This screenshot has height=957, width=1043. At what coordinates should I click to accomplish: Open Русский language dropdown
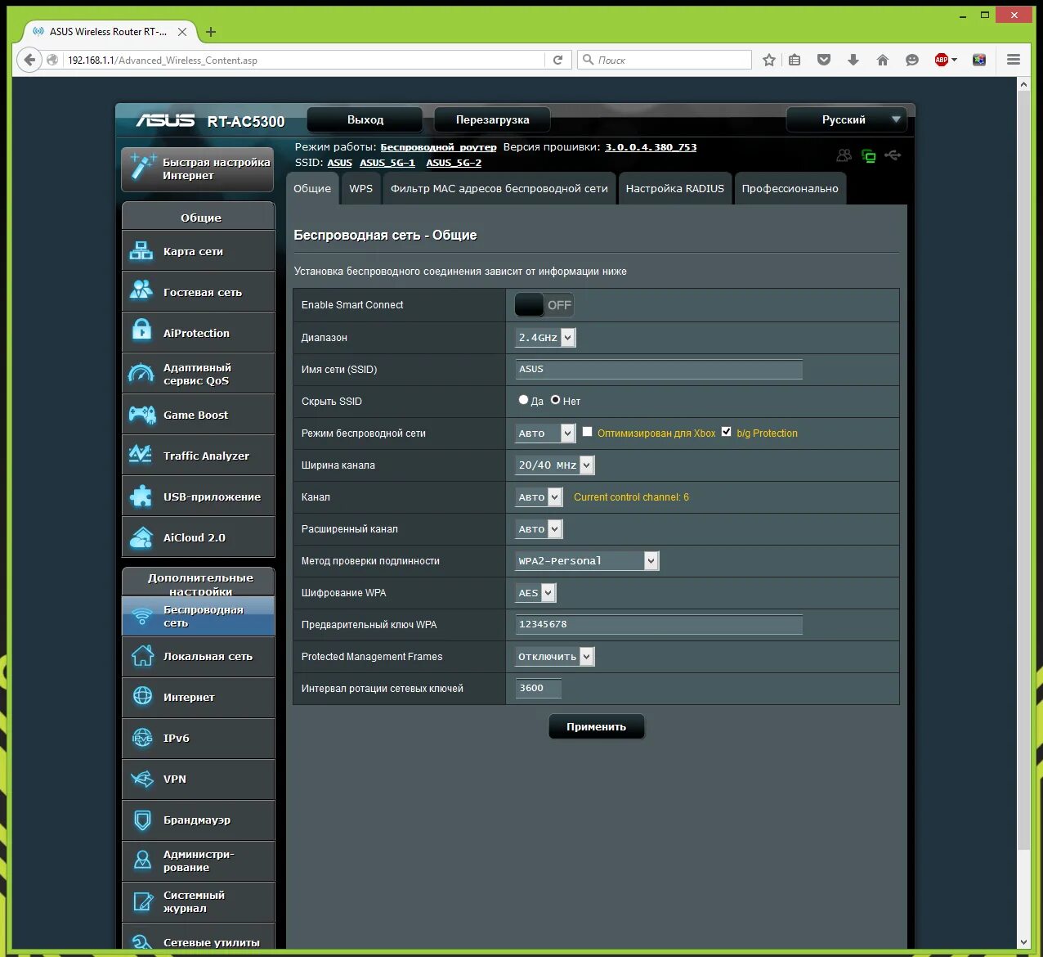point(847,119)
